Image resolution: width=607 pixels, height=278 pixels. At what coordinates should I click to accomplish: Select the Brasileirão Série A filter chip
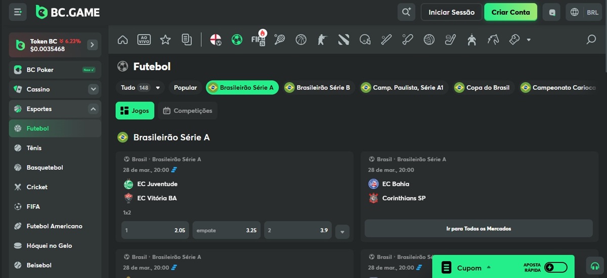pyautogui.click(x=242, y=87)
